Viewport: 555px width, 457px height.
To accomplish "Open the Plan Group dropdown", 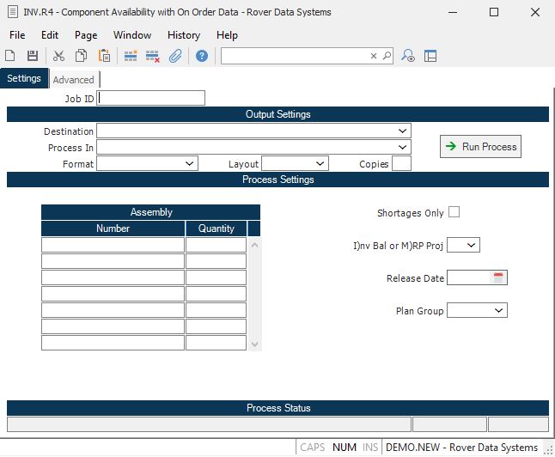I will click(499, 310).
